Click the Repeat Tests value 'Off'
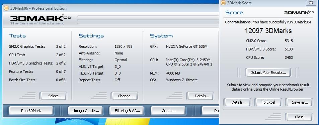Viewport: 319px width, 125px height. (117, 80)
